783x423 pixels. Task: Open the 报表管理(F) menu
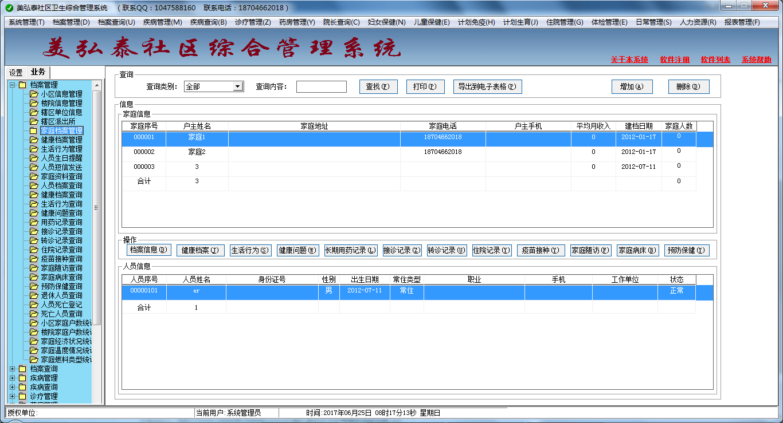coord(742,22)
